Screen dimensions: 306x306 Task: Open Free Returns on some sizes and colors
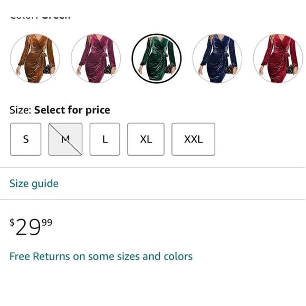(x=101, y=256)
